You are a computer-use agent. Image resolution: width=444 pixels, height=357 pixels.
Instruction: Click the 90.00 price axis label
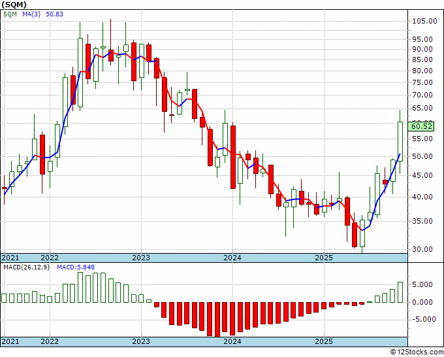pos(422,49)
